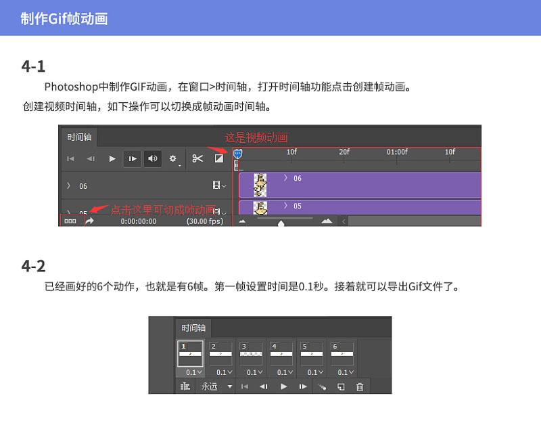
Task: Expand the 05 clip in the track area
Action: (285, 206)
